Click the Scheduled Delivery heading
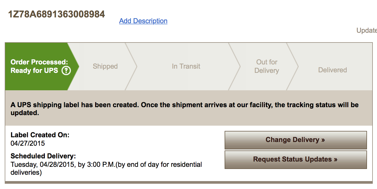Image resolution: width=377 pixels, height=189 pixels. pyautogui.click(x=43, y=156)
